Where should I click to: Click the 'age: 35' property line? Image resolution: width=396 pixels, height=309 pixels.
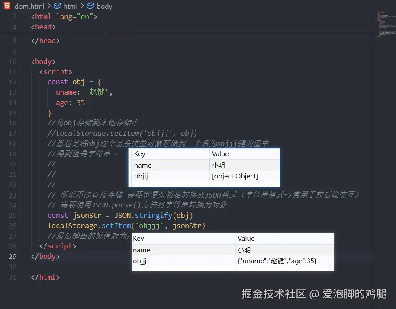point(70,103)
